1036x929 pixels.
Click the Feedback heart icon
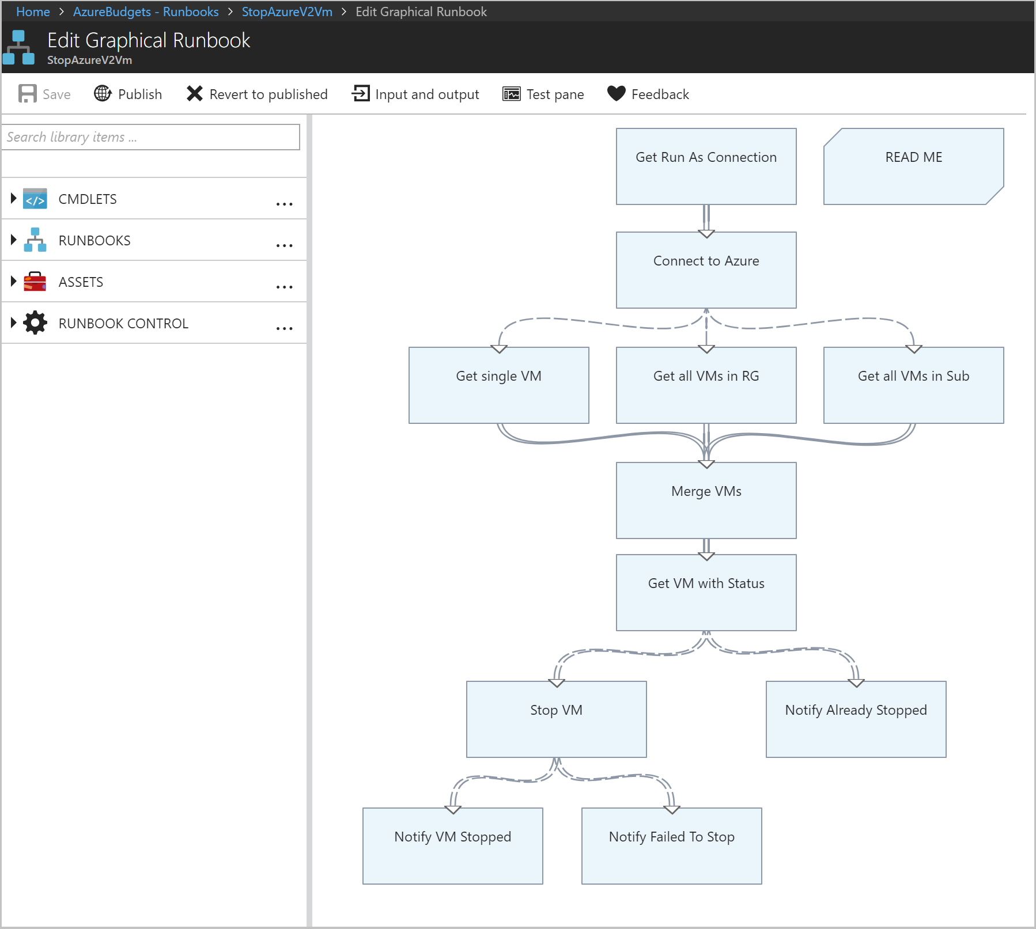tap(616, 93)
